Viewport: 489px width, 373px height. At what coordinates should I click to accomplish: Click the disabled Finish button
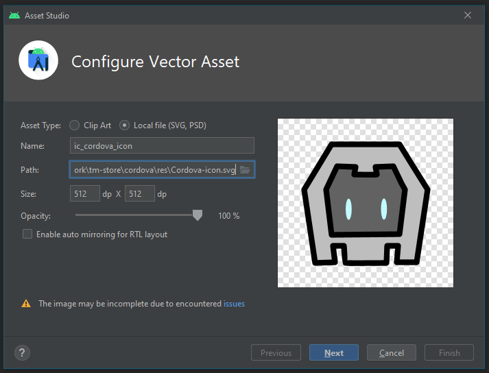point(449,352)
